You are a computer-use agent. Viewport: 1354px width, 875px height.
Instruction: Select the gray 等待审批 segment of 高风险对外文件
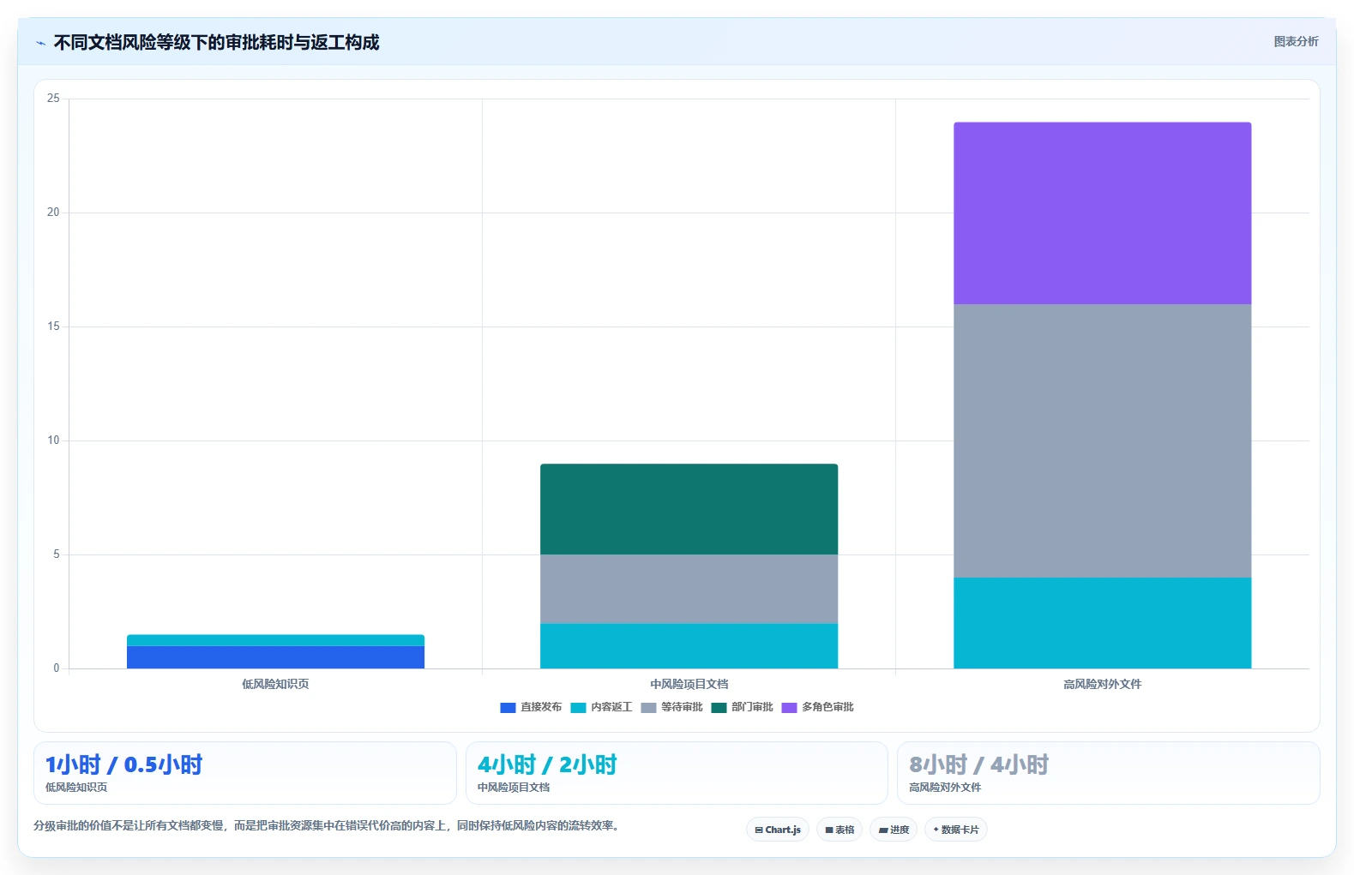[1102, 441]
